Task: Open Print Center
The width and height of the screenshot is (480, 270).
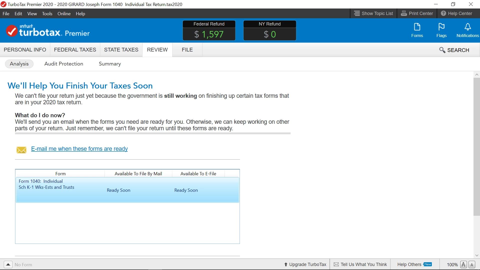Action: tap(417, 13)
